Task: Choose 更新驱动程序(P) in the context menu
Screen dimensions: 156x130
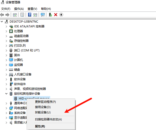Action: pyautogui.click(x=45, y=102)
